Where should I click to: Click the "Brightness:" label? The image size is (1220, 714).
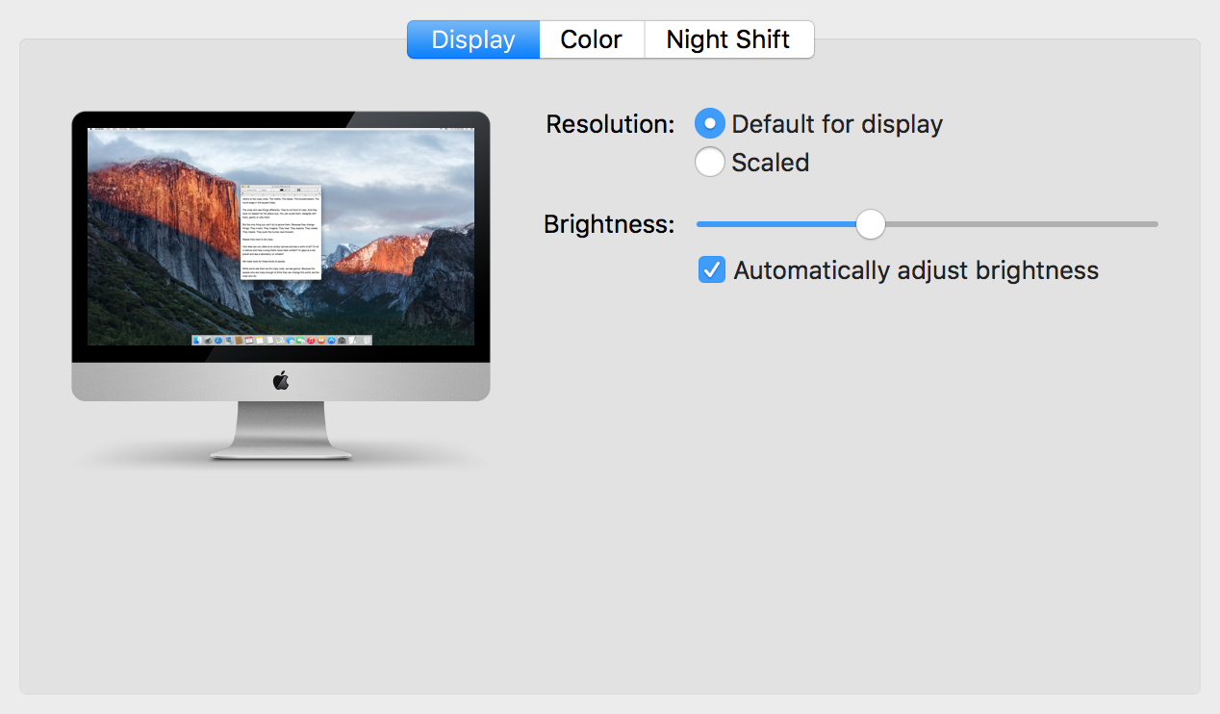pos(609,224)
